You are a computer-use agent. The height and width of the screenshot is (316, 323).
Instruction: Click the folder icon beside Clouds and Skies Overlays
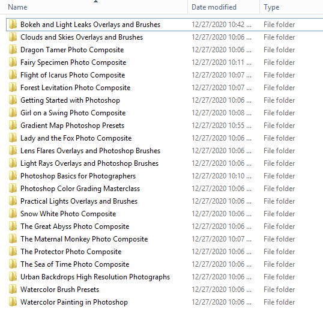tap(13, 37)
